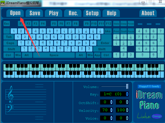Increase the Velocity 70 value

111,109
